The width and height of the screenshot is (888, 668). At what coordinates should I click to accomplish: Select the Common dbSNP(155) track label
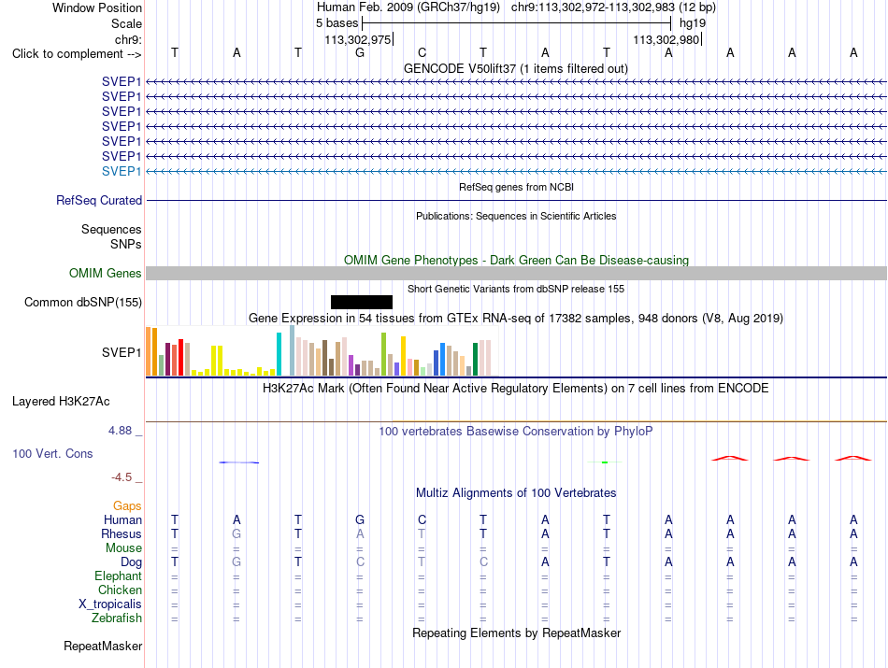tap(83, 303)
